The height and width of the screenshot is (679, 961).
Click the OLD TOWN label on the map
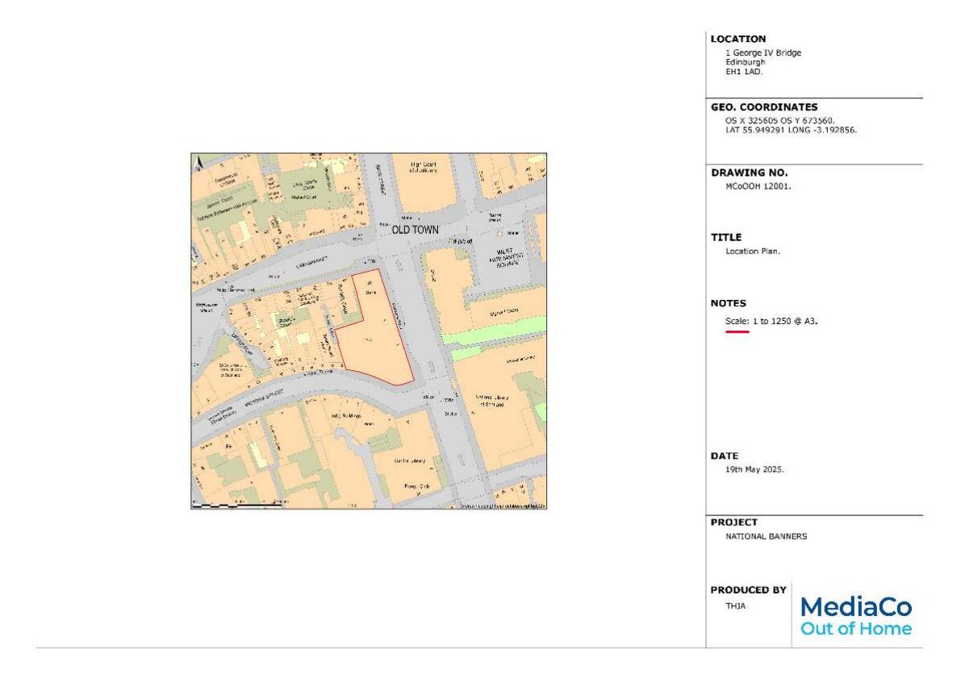[x=415, y=230]
